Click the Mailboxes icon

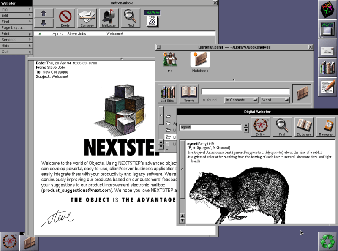[x=110, y=18]
